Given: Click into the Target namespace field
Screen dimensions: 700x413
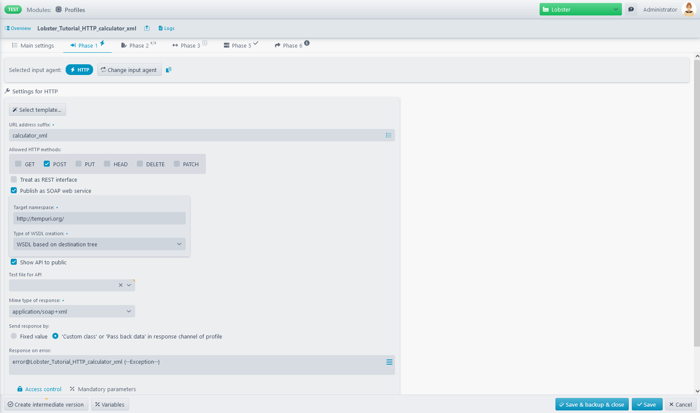Looking at the screenshot, I should pos(100,218).
